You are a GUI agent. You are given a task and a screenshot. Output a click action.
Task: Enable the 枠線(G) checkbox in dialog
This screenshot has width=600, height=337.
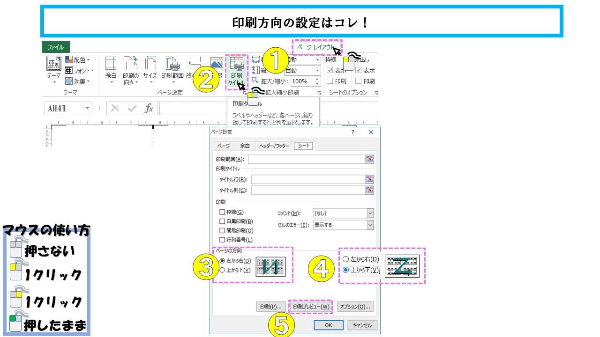[222, 212]
